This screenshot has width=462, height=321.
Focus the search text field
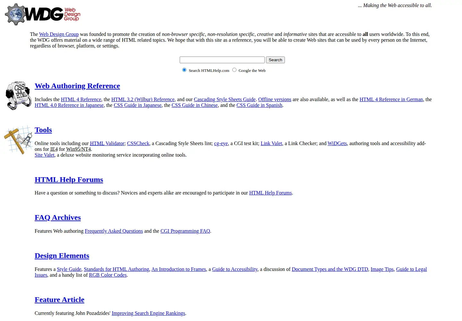[x=222, y=60]
